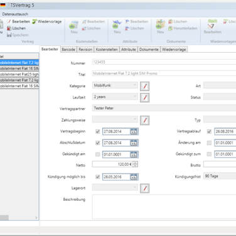Click the Beschreibung text area

(164, 207)
